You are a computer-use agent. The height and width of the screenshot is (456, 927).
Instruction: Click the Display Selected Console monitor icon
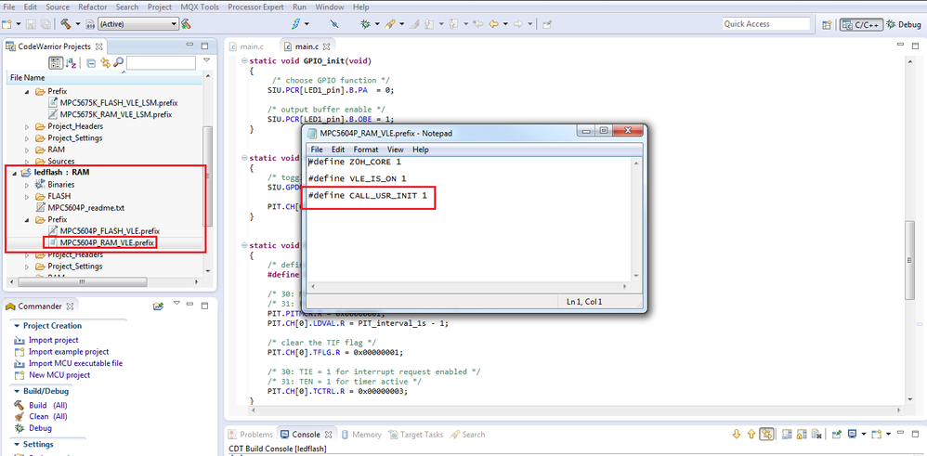point(853,434)
